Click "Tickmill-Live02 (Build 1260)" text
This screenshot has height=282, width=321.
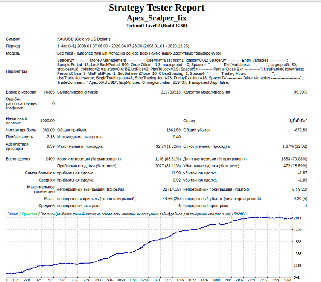(157, 26)
